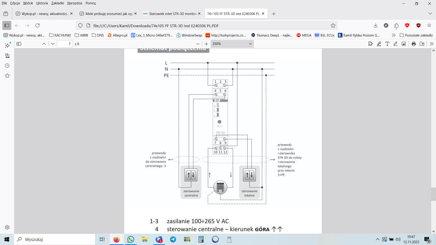The width and height of the screenshot is (436, 245).
Task: Open a new browser tab
Action: click(x=274, y=14)
